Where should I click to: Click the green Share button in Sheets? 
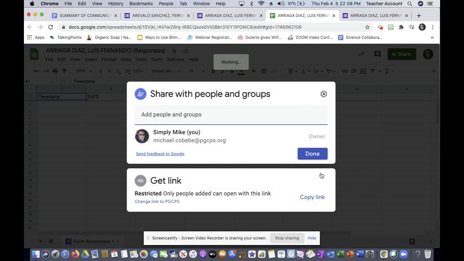coord(402,54)
